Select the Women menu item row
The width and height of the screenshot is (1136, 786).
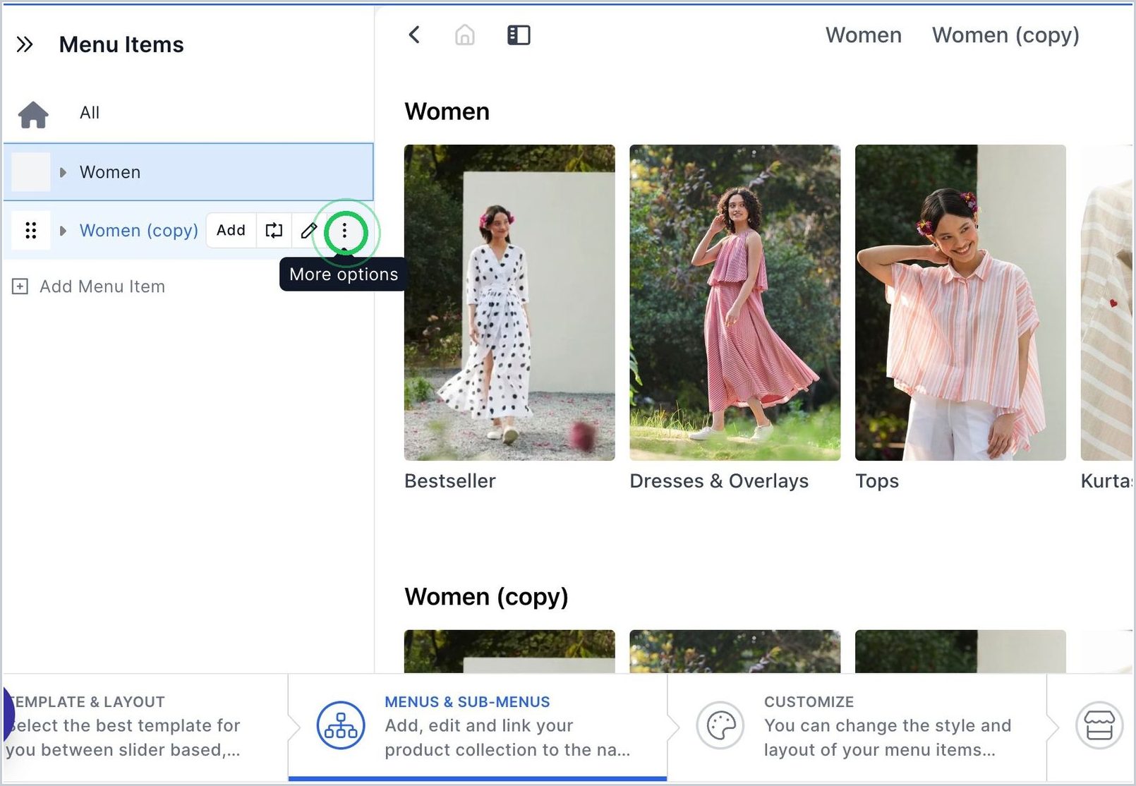click(x=188, y=172)
